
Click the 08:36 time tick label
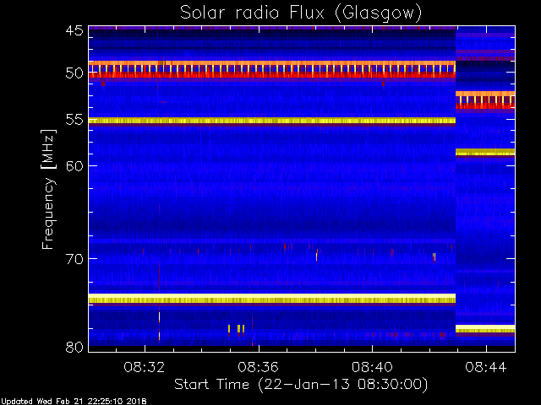click(258, 367)
